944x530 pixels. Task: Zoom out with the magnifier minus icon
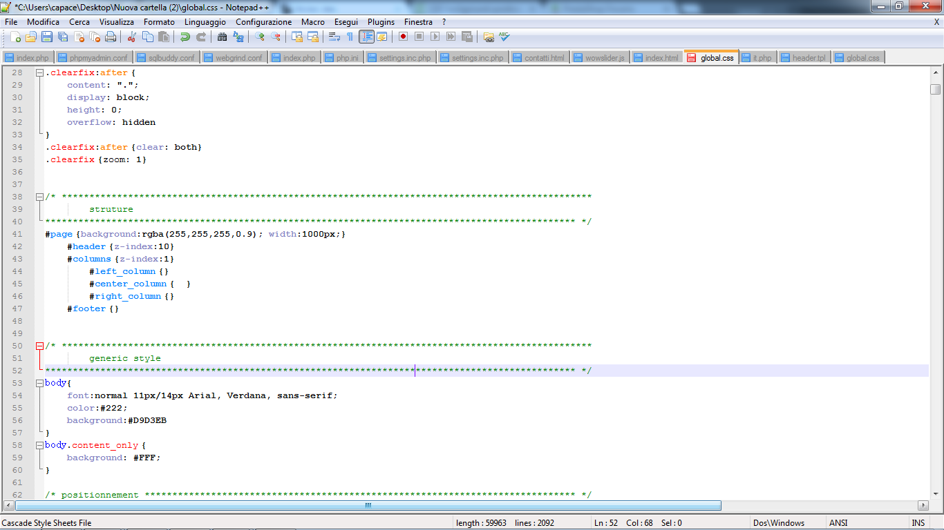(x=276, y=37)
